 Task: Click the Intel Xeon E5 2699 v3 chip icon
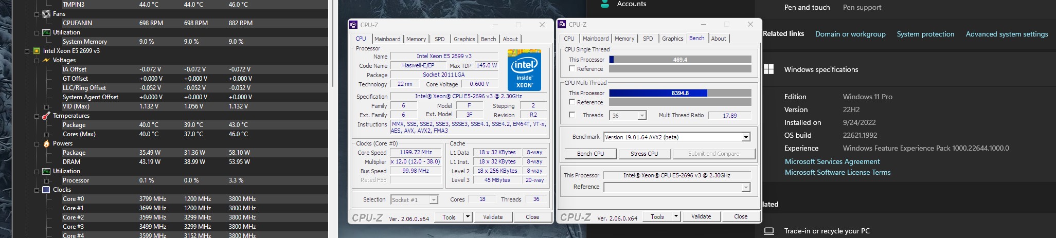[x=37, y=51]
